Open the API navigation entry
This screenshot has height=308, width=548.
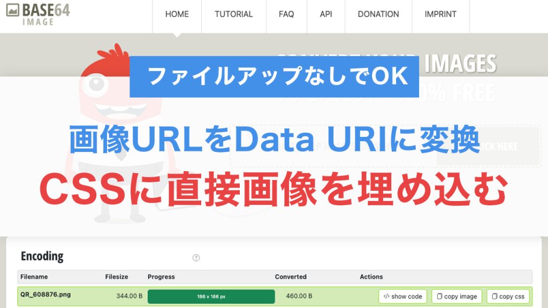pyautogui.click(x=326, y=14)
